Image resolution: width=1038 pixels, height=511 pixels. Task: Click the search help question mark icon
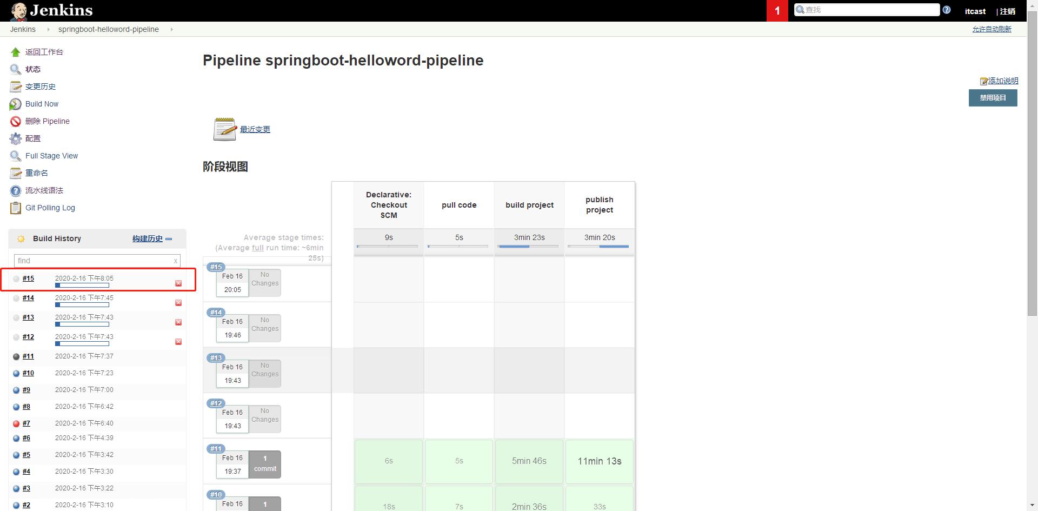coord(947,10)
